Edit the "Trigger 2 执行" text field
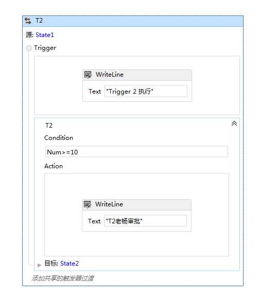Viewport: 260px width, 298px height. (x=146, y=91)
